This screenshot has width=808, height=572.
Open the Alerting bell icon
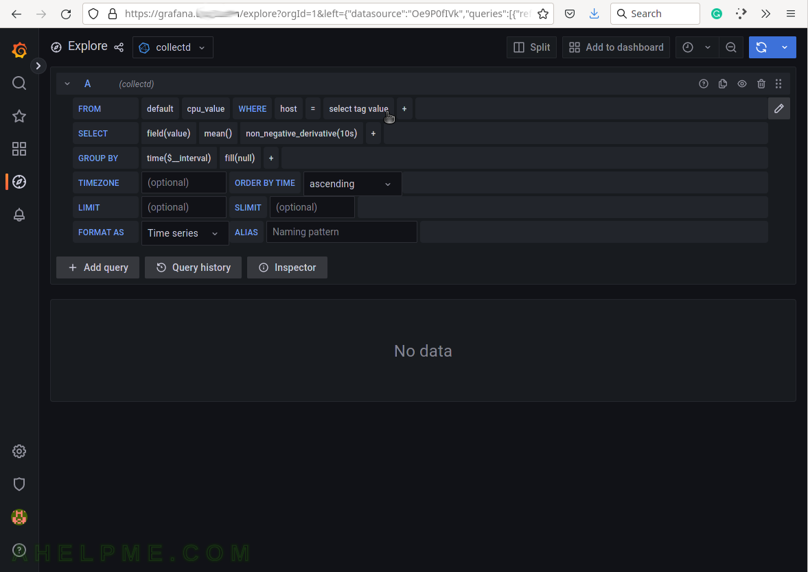(19, 215)
